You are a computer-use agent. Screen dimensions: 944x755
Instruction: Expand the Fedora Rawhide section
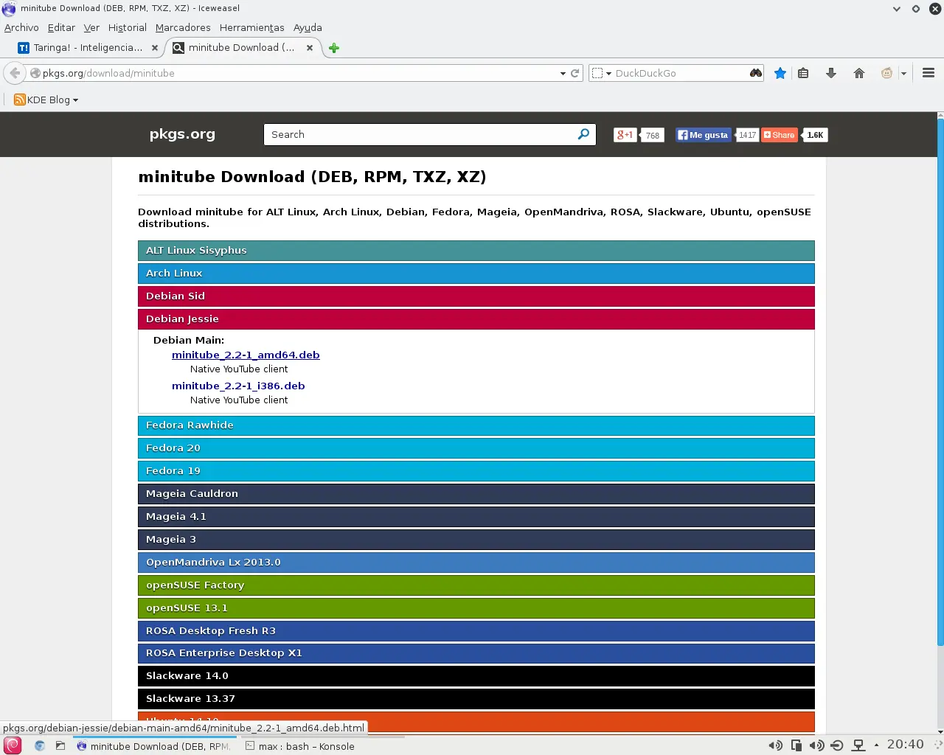tap(476, 425)
